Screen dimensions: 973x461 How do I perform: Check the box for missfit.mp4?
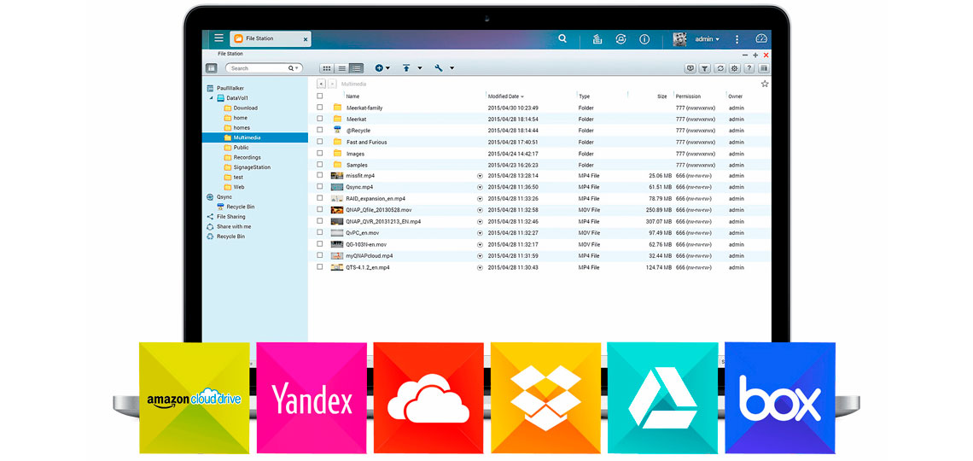coord(319,176)
